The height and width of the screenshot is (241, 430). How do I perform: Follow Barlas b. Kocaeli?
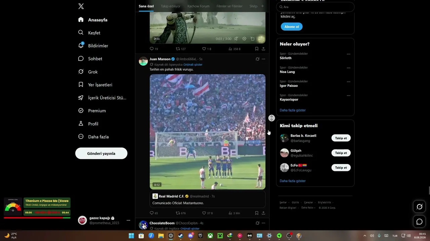[x=341, y=138]
